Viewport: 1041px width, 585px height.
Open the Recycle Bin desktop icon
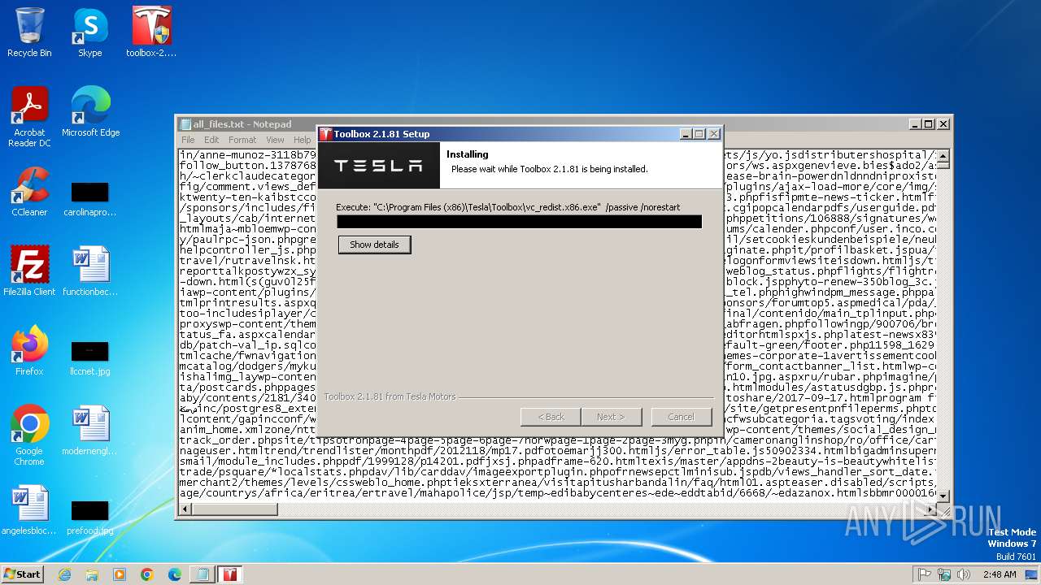click(x=29, y=32)
